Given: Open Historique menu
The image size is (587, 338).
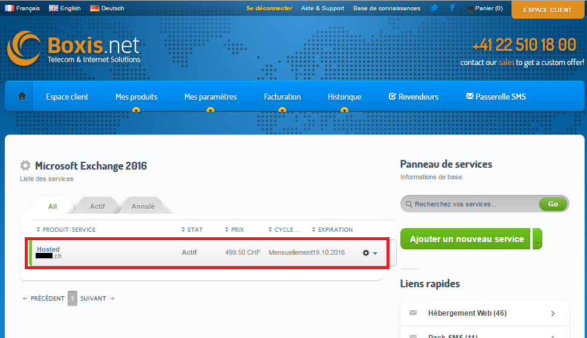Looking at the screenshot, I should coord(344,97).
